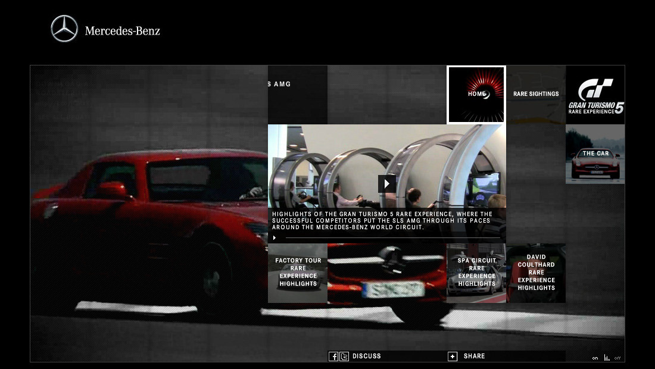Click the sound equalizer bars icon
Screen dimensions: 655x369
[x=607, y=358]
